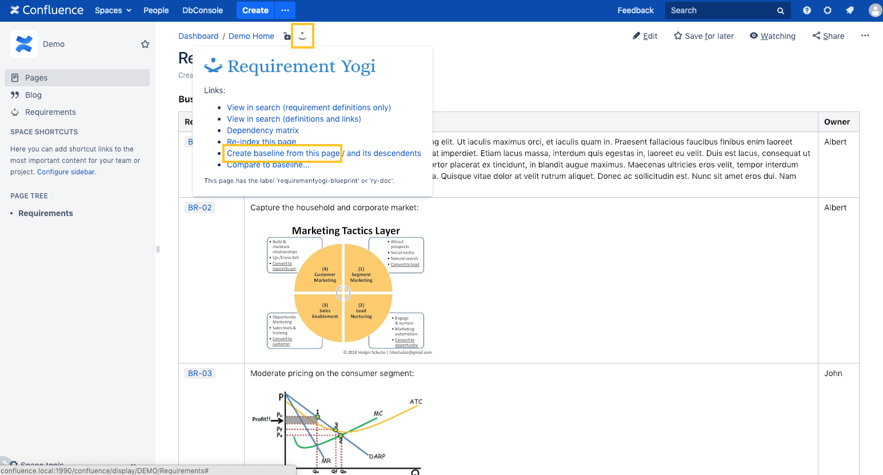Open the help question mark menu
The width and height of the screenshot is (883, 475).
coord(806,10)
